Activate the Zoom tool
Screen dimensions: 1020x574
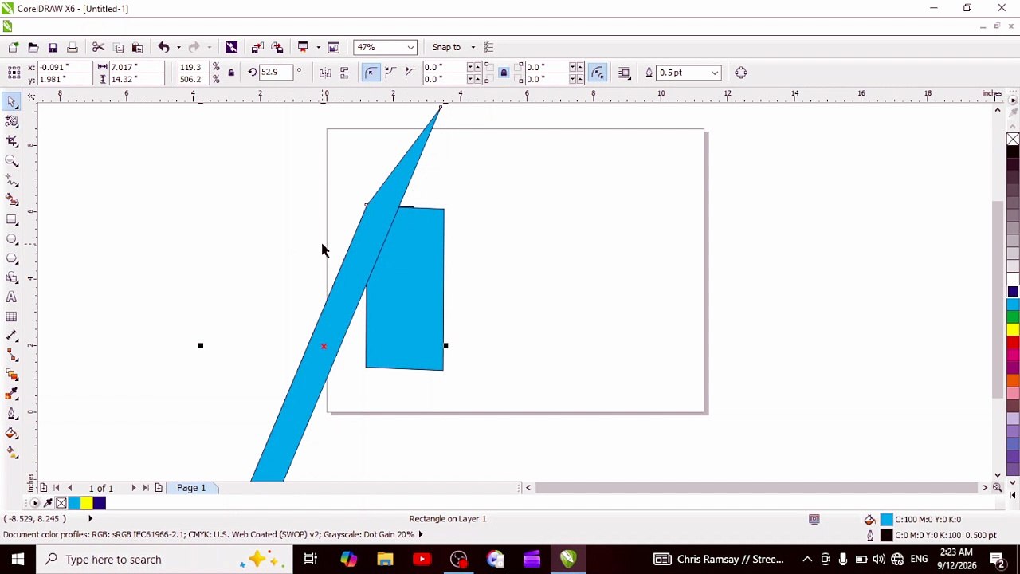12,161
